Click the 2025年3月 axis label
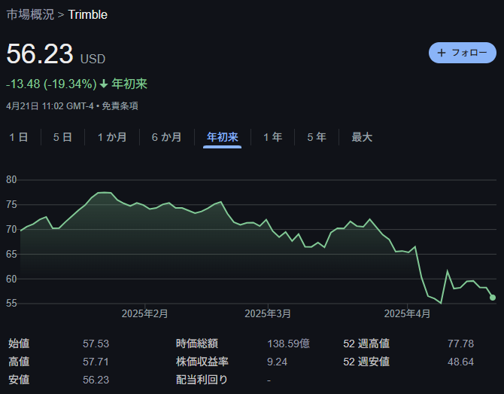Screen dimensions: 504x394 pyautogui.click(x=268, y=313)
